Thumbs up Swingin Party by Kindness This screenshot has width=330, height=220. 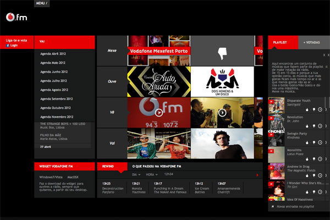tap(307, 142)
